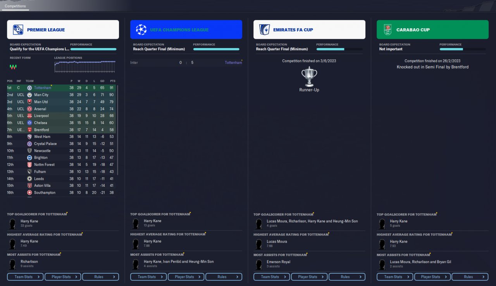496x286 pixels.
Task: View Rules for FA Cup
Action: [x=347, y=277]
